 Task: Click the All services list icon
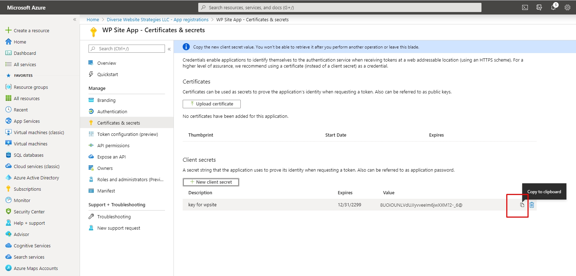(x=8, y=64)
